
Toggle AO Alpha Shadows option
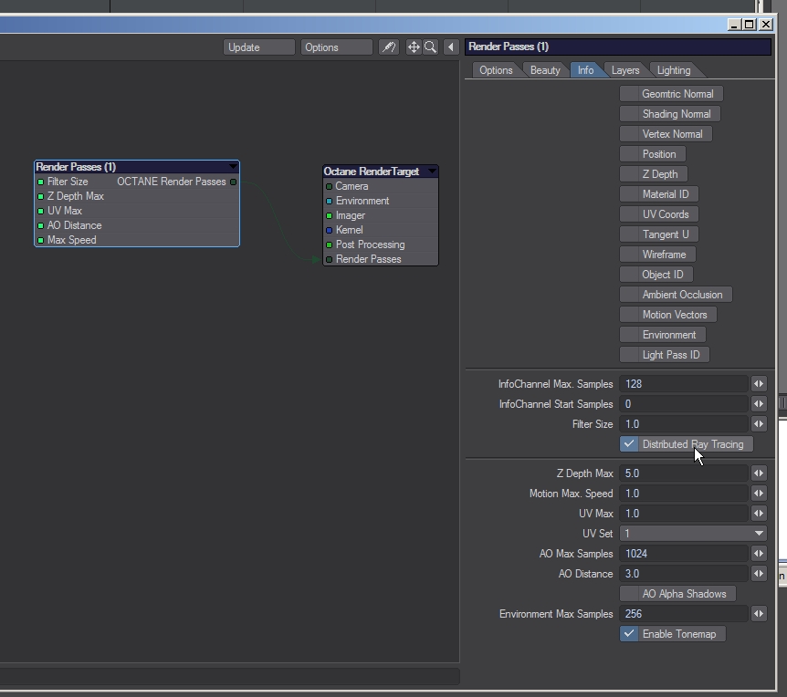tap(677, 594)
